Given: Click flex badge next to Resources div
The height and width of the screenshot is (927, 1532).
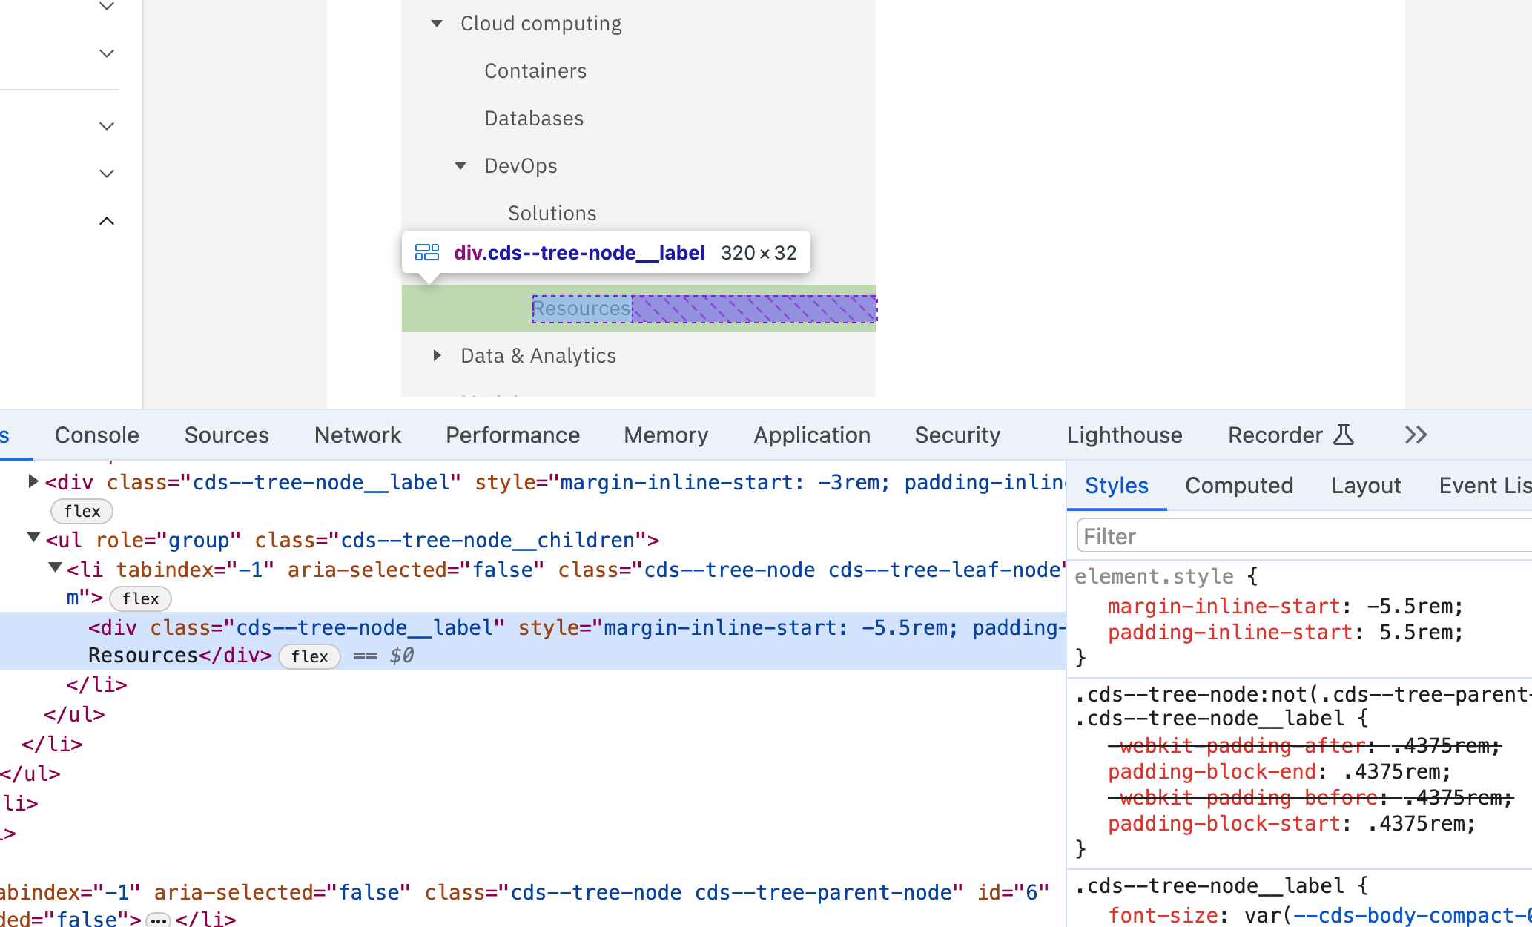Looking at the screenshot, I should point(309,656).
